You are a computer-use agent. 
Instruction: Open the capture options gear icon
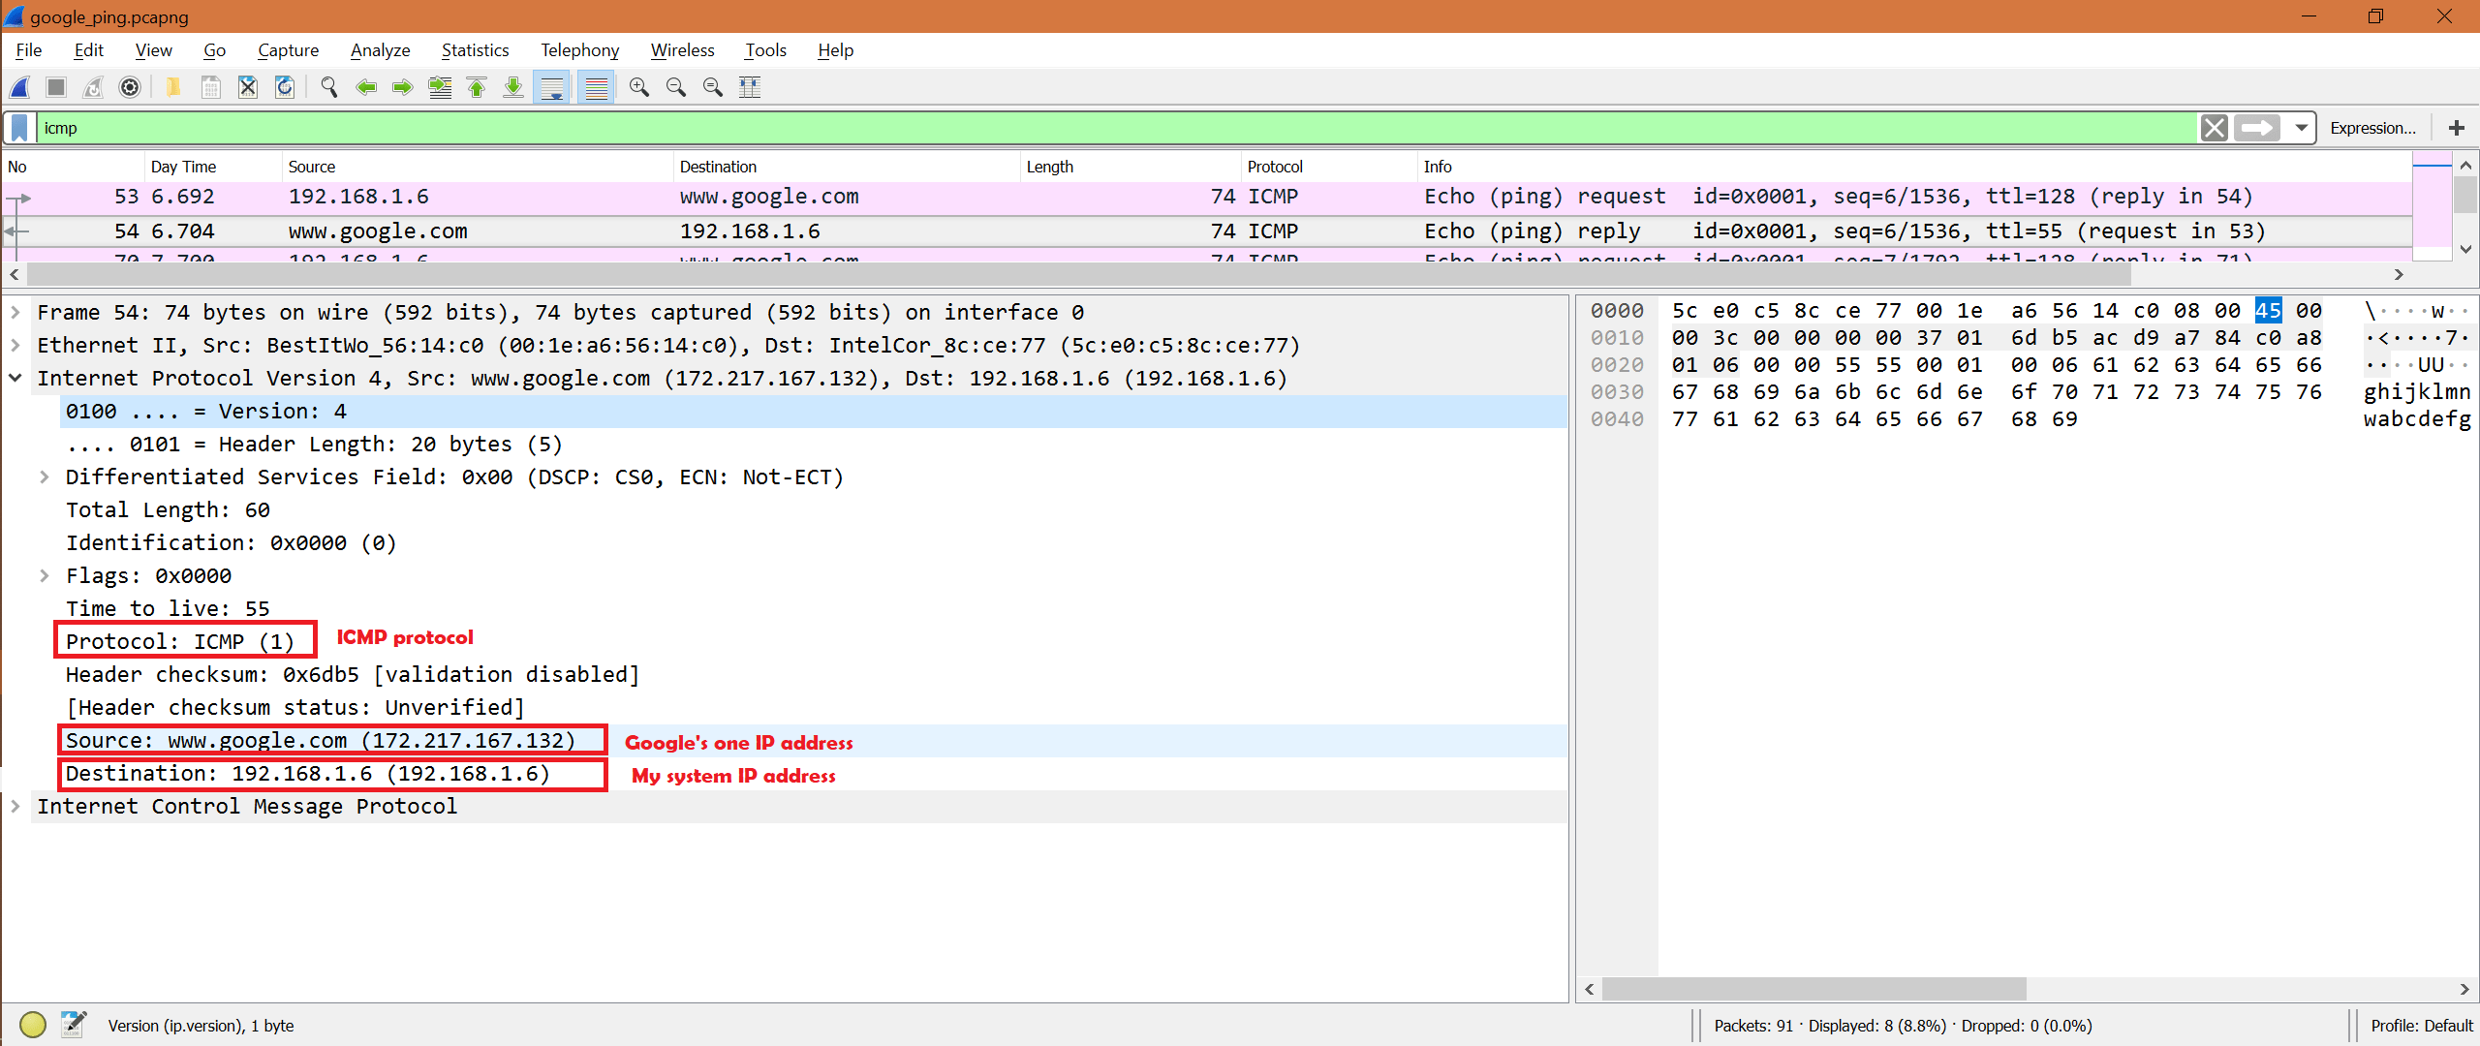click(129, 87)
